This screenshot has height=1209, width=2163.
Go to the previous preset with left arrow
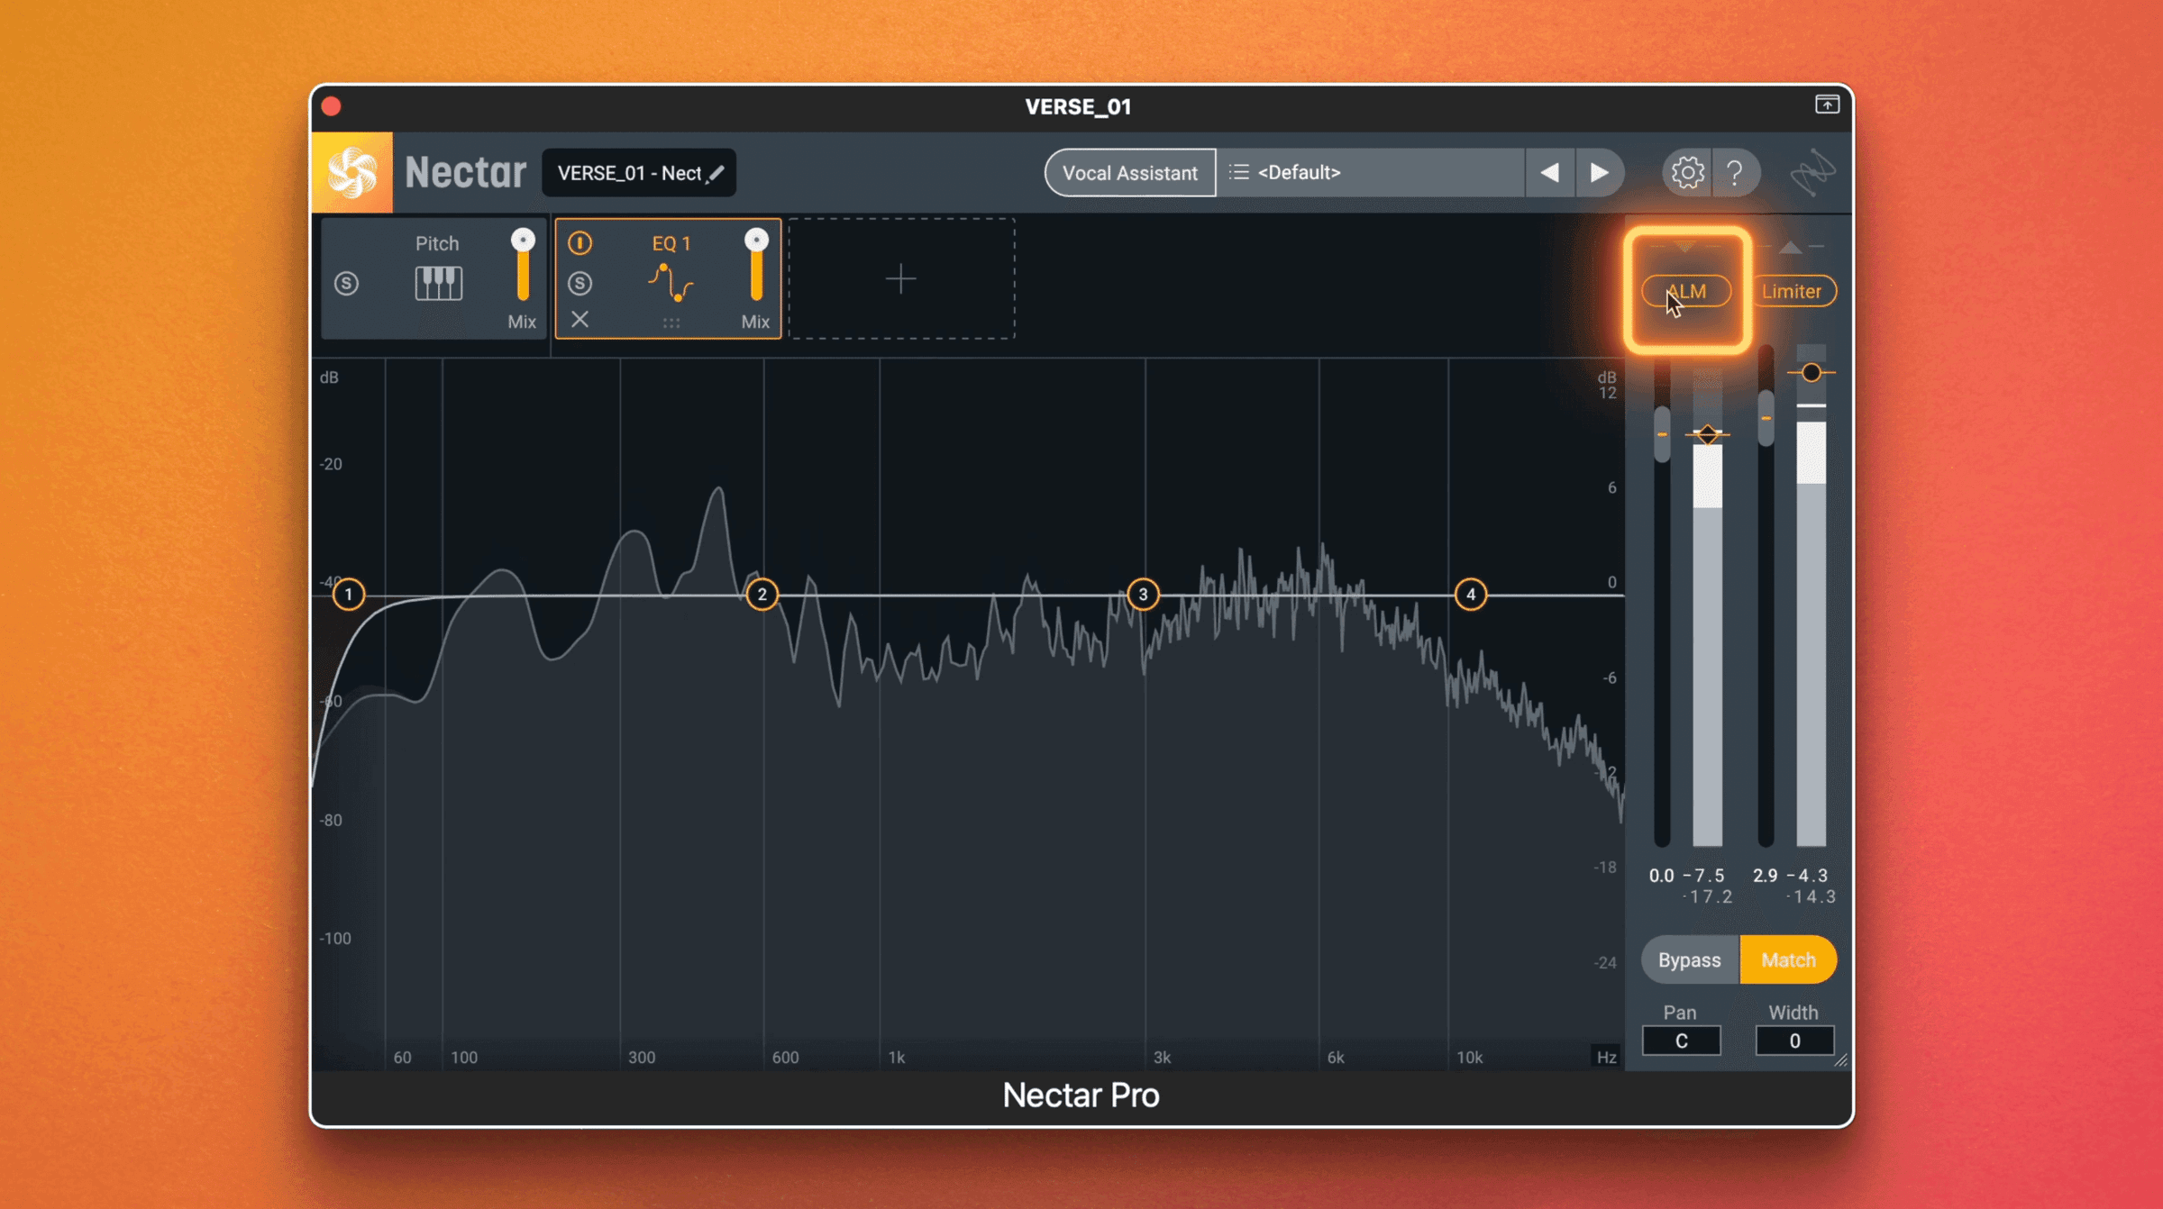1550,172
